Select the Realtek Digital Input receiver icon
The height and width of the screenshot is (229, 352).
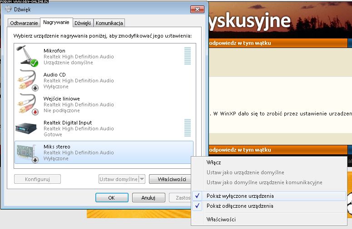pos(26,129)
